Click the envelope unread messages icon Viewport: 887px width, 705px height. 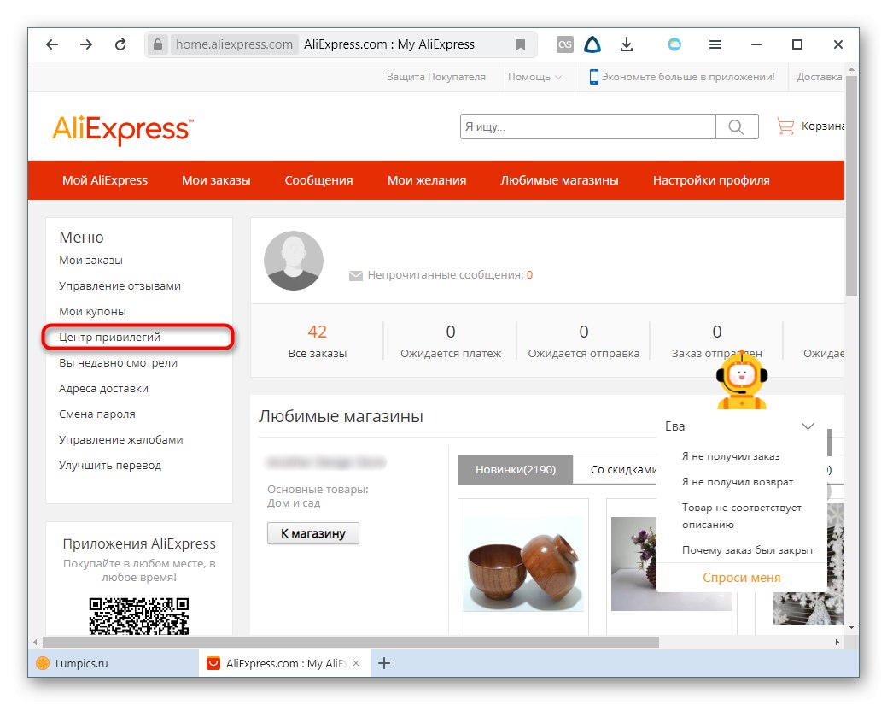pyautogui.click(x=356, y=276)
